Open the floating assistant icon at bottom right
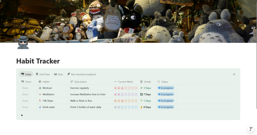 (251, 129)
